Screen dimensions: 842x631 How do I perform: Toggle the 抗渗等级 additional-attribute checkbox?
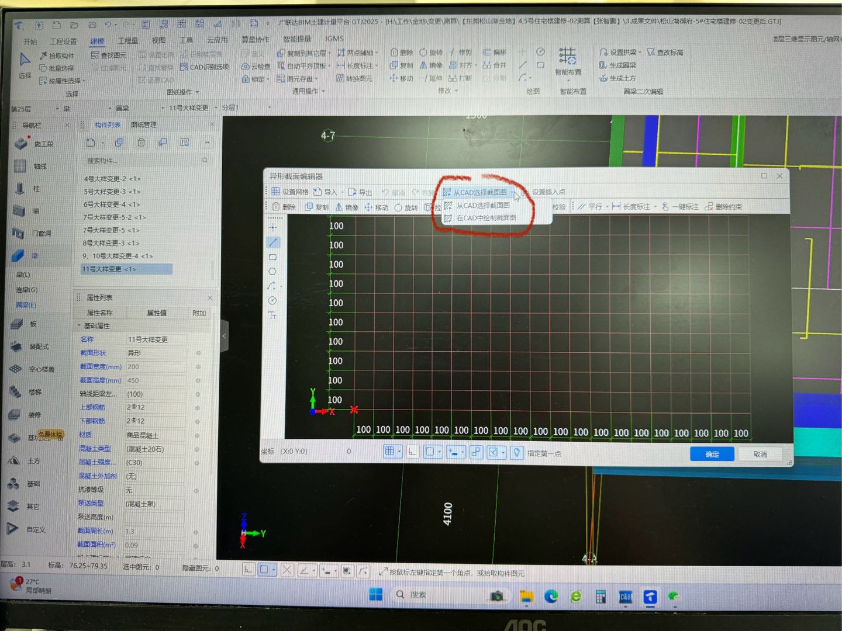196,491
